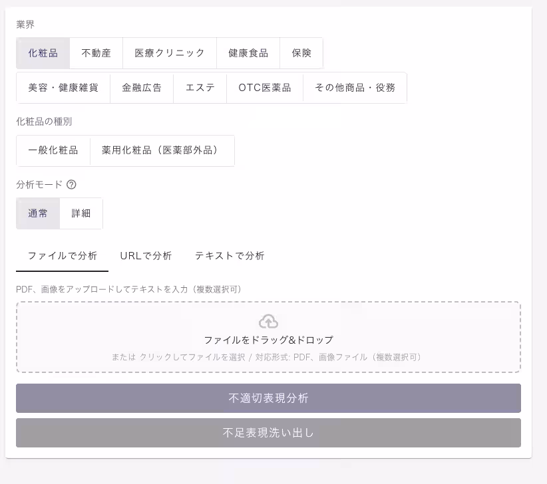
Task: Choose the 金融広告 industry
Action: click(142, 87)
